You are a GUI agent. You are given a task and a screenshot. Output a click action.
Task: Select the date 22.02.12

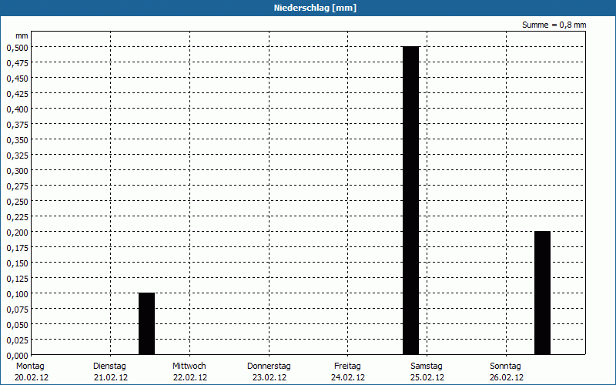190,377
